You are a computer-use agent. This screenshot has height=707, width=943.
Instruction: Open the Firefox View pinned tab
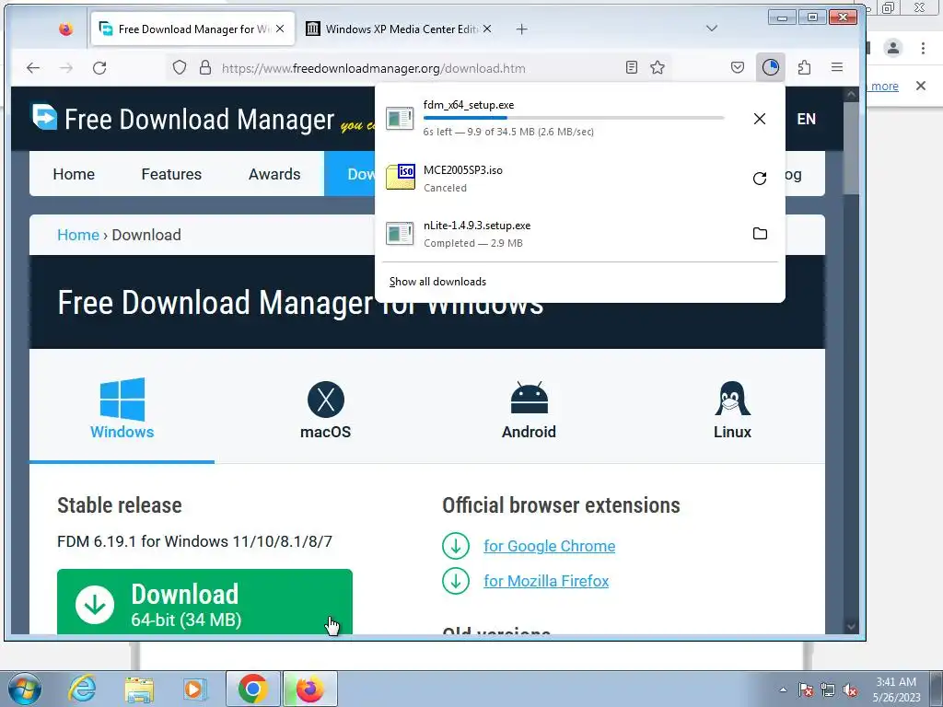pyautogui.click(x=65, y=29)
